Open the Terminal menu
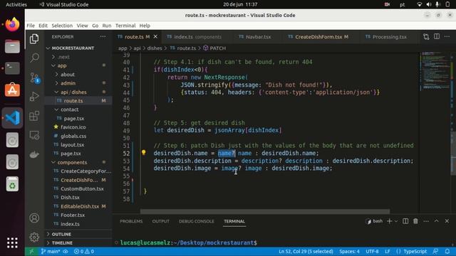Image resolution: width=456 pixels, height=256 pixels. 125,26
